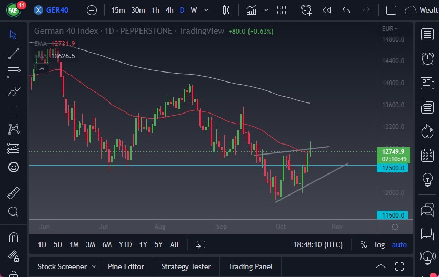Set the 4h timeframe
Image resolution: width=439 pixels, height=277 pixels.
pos(169,10)
